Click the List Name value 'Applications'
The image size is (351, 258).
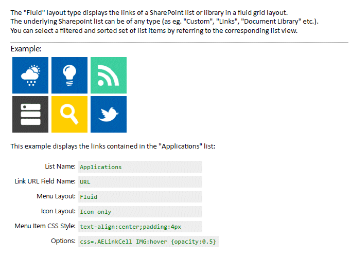pyautogui.click(x=101, y=167)
